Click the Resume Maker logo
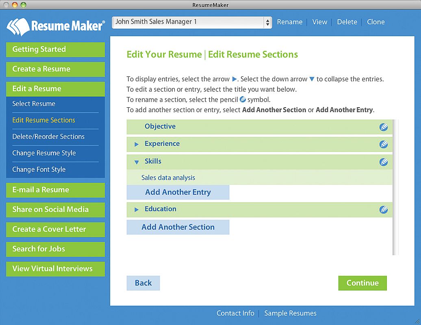The height and width of the screenshot is (325, 421). click(x=56, y=26)
